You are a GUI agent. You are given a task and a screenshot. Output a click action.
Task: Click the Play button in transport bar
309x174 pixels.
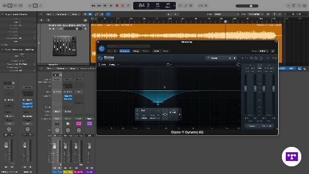(x=111, y=6)
